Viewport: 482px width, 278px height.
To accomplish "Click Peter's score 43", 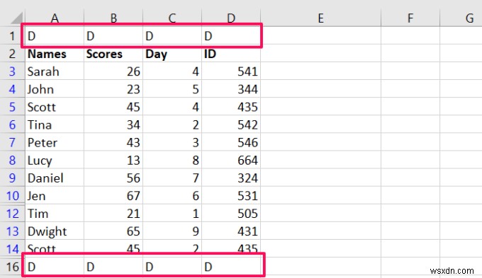I will (x=113, y=143).
